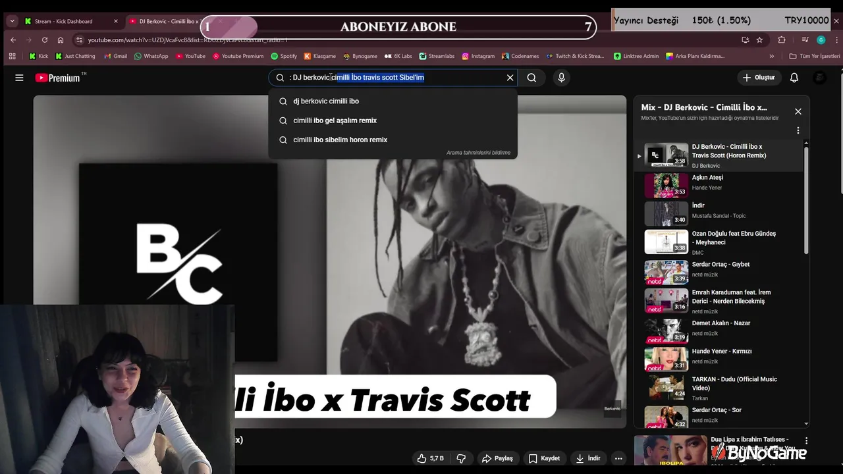843x474 pixels.
Task: Play 'DJ Berkovic - Cimilli İbo x Travis Scott' playlist item
Action: point(718,155)
